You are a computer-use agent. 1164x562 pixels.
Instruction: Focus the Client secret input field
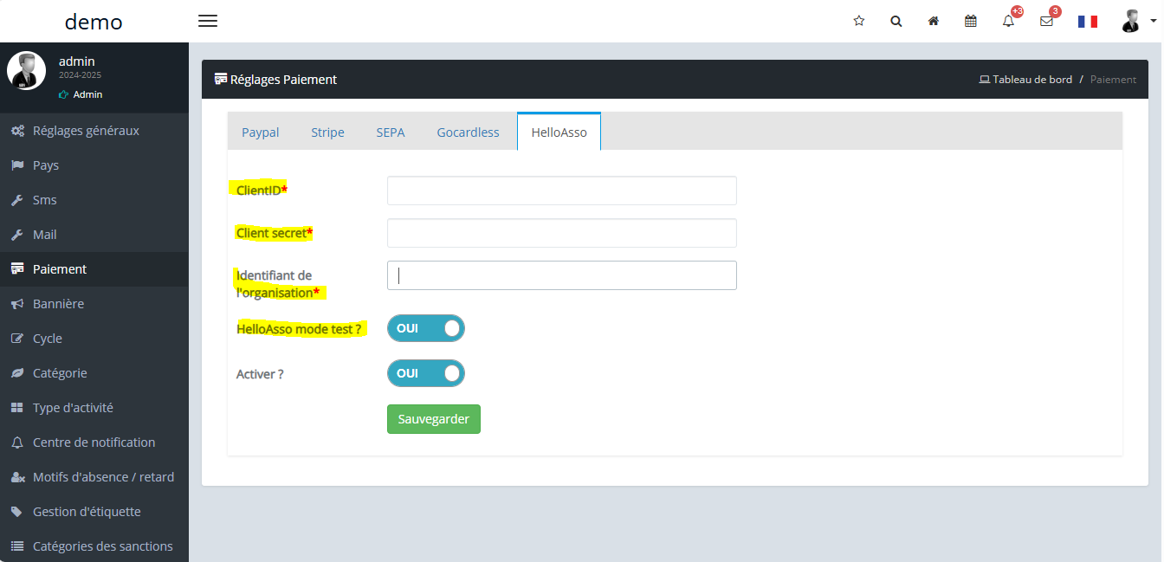(562, 233)
